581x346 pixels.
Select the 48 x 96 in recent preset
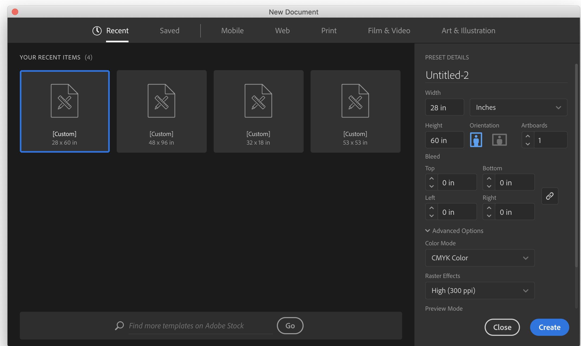click(x=161, y=111)
